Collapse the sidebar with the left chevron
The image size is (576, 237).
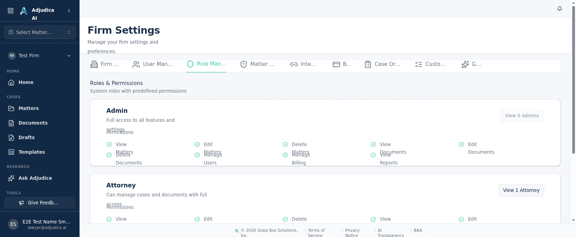[x=69, y=11]
